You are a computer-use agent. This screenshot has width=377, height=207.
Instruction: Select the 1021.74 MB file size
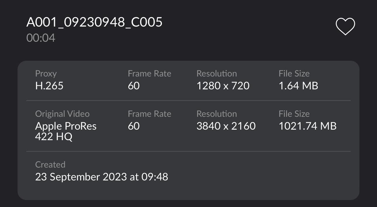pyautogui.click(x=307, y=126)
